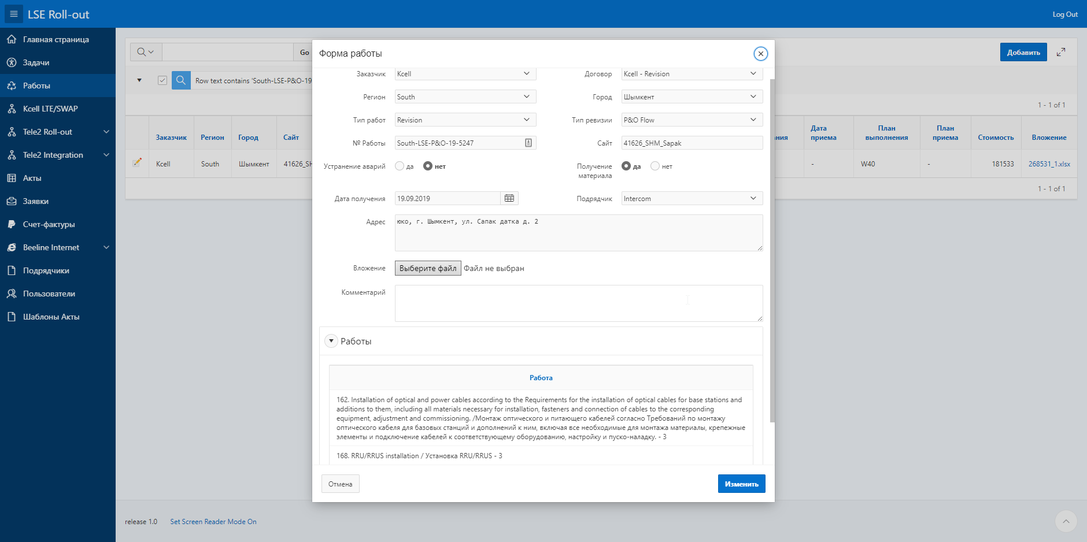
Task: Click the edit pencil icon in table row
Action: (x=137, y=163)
